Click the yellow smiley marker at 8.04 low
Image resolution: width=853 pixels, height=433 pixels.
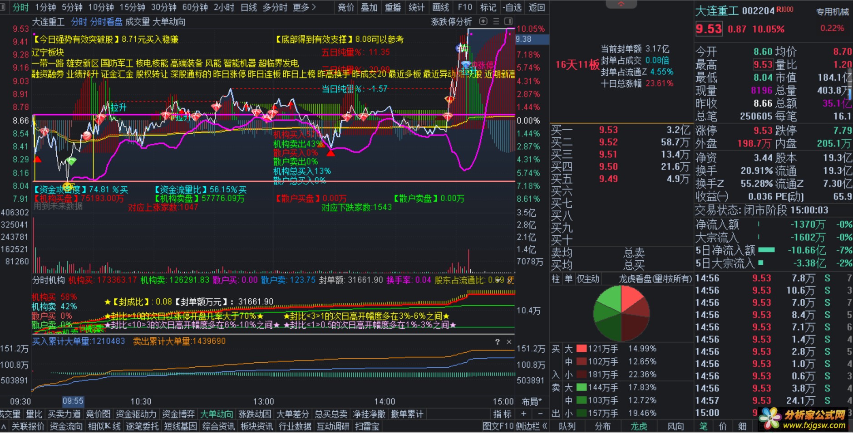(x=68, y=186)
